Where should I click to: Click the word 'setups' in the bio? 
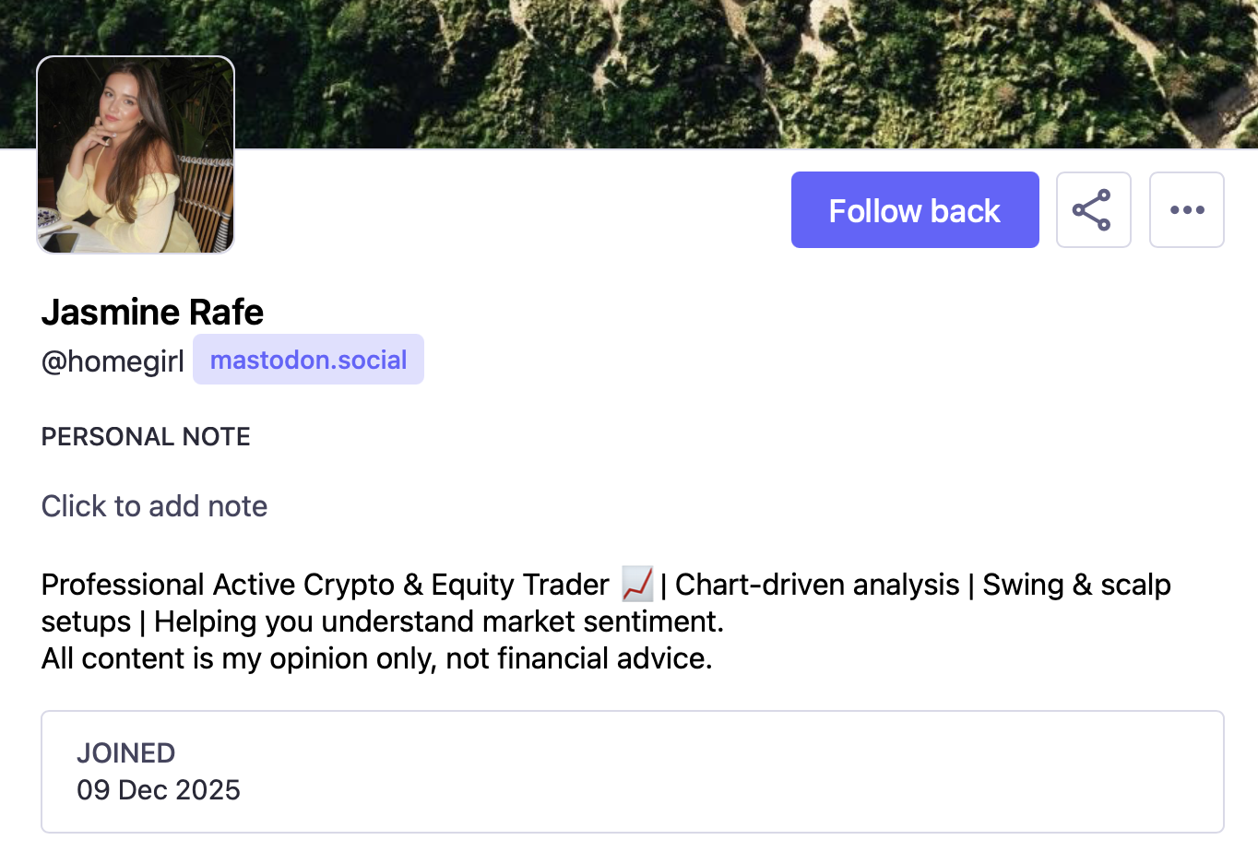point(86,621)
